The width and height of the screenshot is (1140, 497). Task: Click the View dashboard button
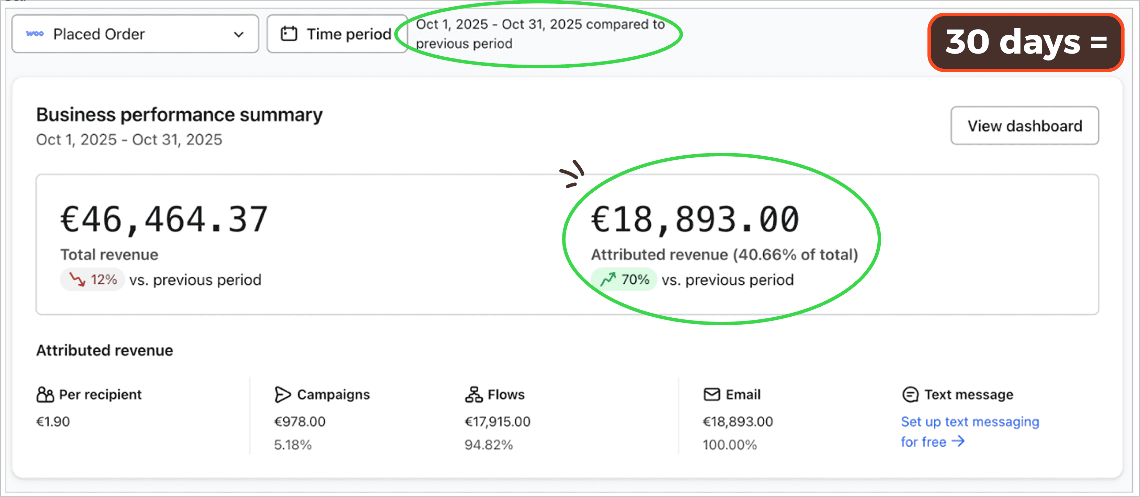pyautogui.click(x=1025, y=126)
